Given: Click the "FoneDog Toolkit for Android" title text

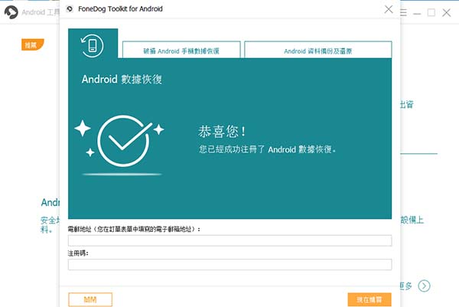Looking at the screenshot, I should pyautogui.click(x=120, y=9).
